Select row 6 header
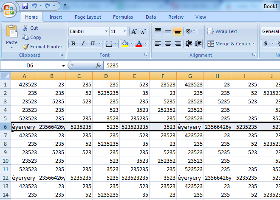The width and height of the screenshot is (280, 200). click(5, 127)
